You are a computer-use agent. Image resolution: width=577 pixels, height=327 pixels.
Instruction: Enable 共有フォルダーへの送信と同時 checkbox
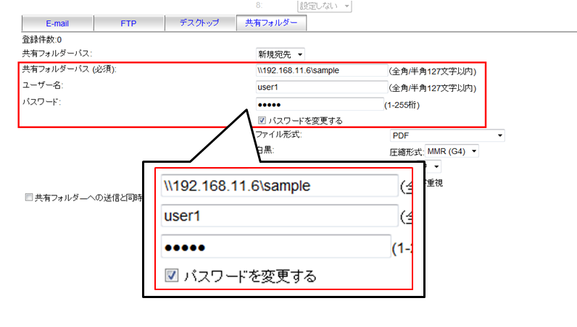click(28, 197)
